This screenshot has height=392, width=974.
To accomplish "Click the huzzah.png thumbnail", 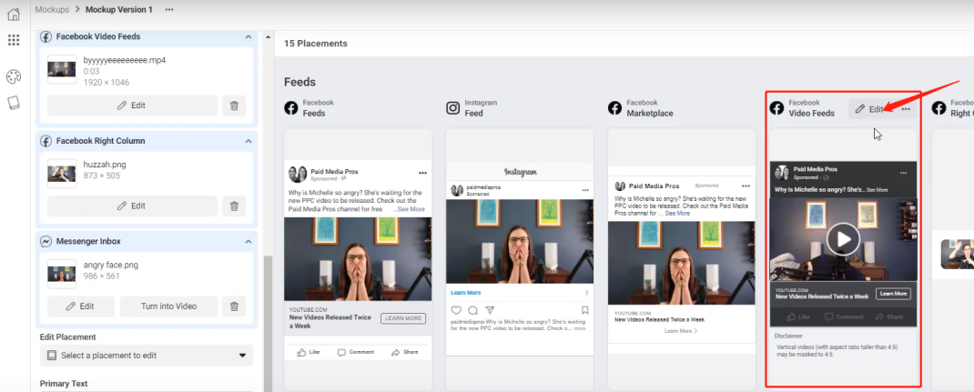I will tap(62, 172).
